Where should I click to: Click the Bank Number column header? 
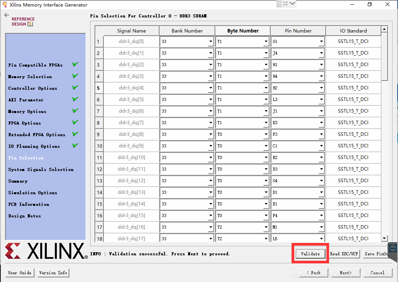[187, 31]
